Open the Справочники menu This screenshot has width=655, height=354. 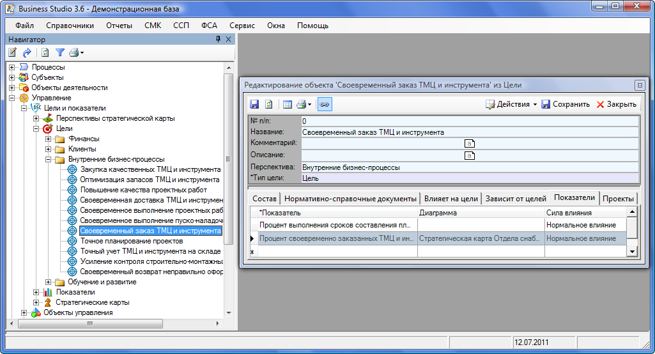coord(70,26)
